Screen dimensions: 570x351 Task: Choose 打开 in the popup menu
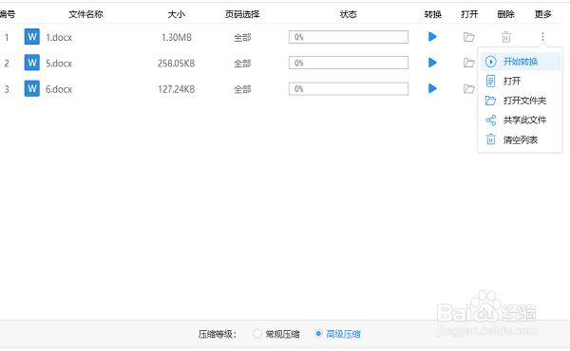pos(521,81)
